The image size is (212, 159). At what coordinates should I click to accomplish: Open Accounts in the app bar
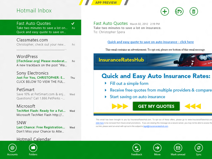point(12,150)
